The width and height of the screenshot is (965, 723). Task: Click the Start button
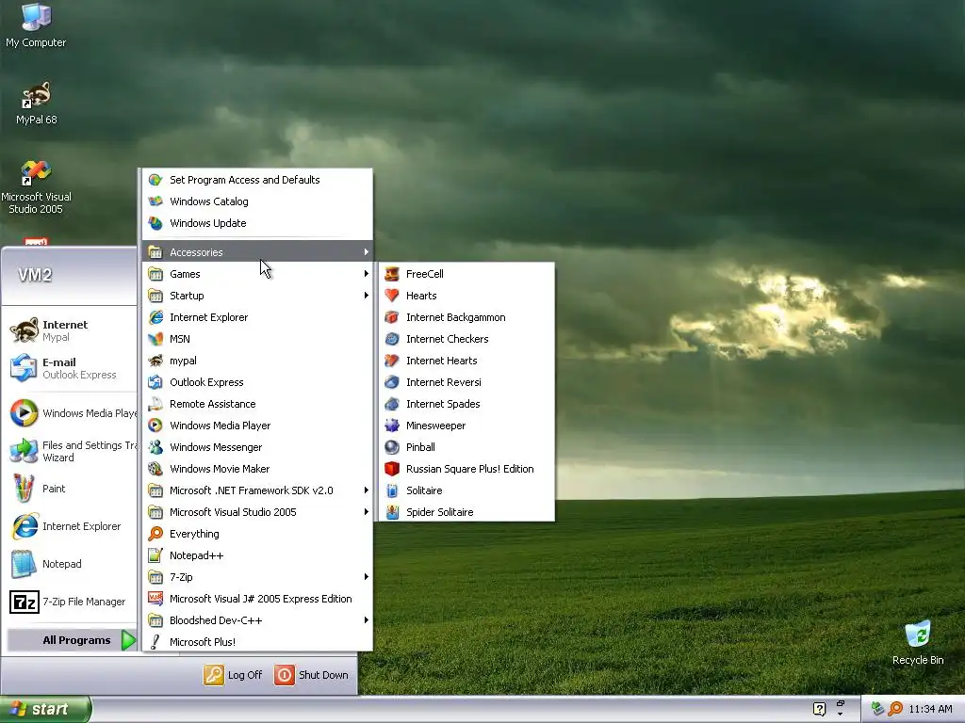[45, 709]
